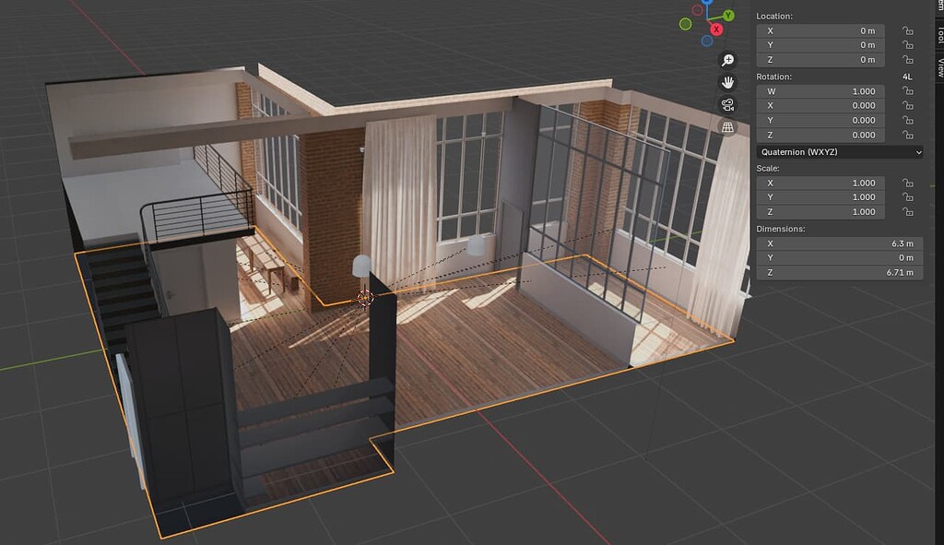Switch to the View sidebar tab
The height and width of the screenshot is (545, 944).
tap(938, 65)
